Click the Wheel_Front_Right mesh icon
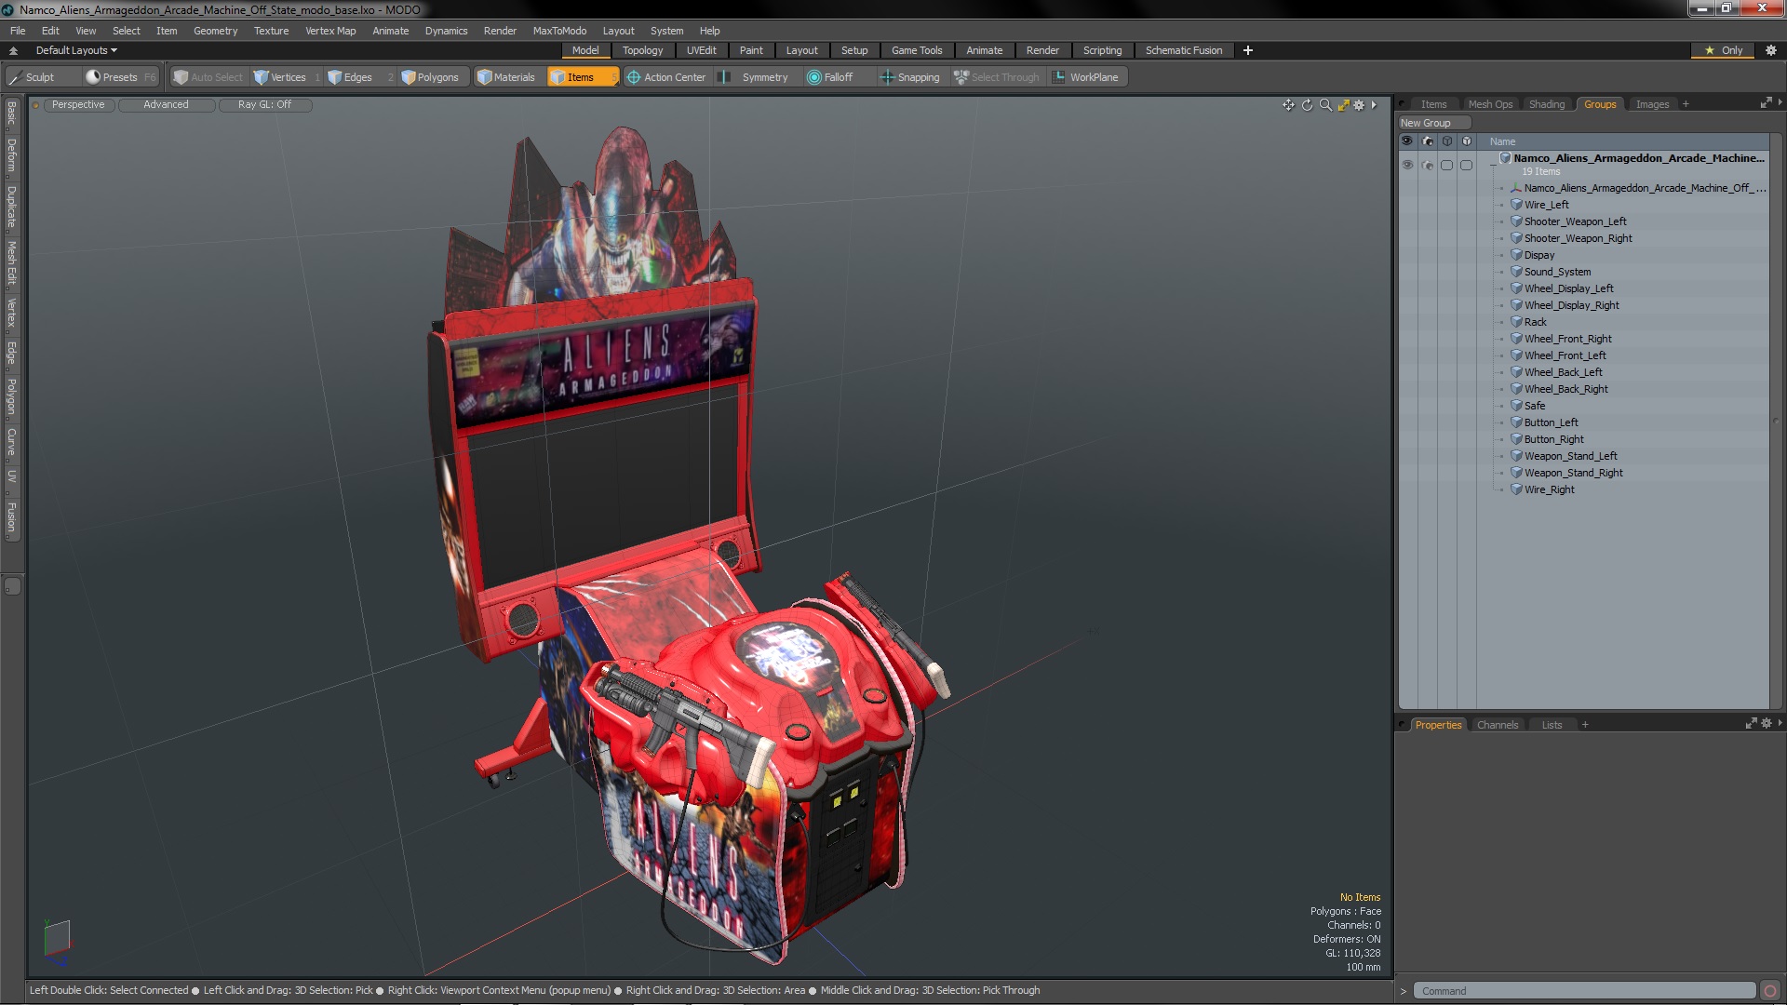Viewport: 1787px width, 1005px height. [x=1516, y=339]
